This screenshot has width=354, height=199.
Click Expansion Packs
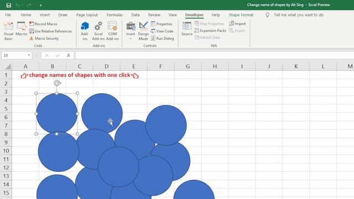(x=210, y=30)
